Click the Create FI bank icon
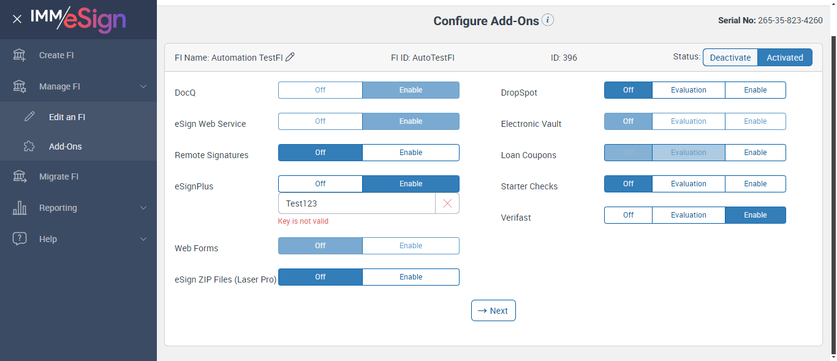The height and width of the screenshot is (361, 837). (x=20, y=55)
